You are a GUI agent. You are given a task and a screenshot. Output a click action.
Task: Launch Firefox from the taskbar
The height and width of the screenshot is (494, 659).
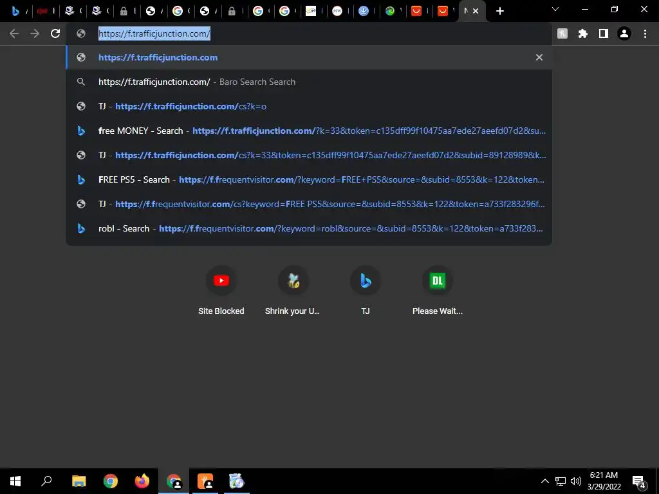pyautogui.click(x=142, y=481)
